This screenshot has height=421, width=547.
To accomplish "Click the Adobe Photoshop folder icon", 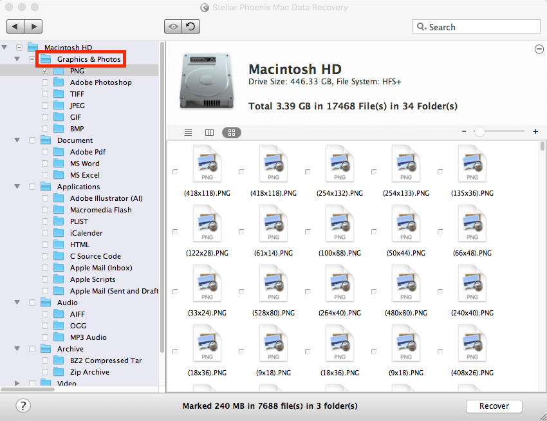I will coord(59,82).
